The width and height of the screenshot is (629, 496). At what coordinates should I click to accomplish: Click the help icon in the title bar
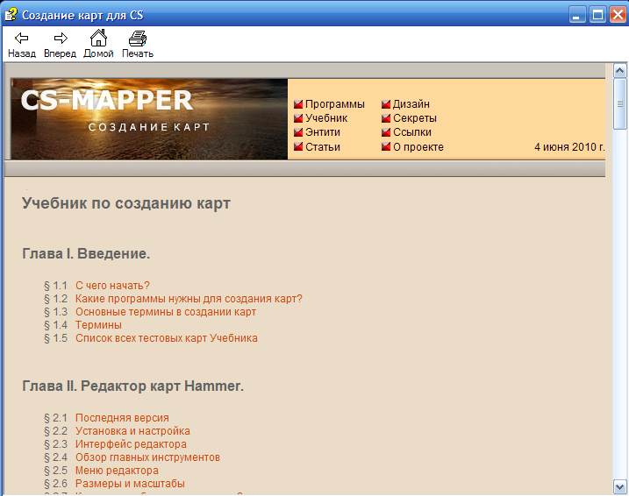click(11, 15)
